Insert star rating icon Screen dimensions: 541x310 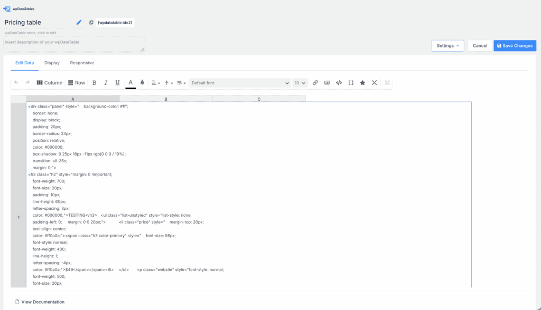click(x=362, y=83)
